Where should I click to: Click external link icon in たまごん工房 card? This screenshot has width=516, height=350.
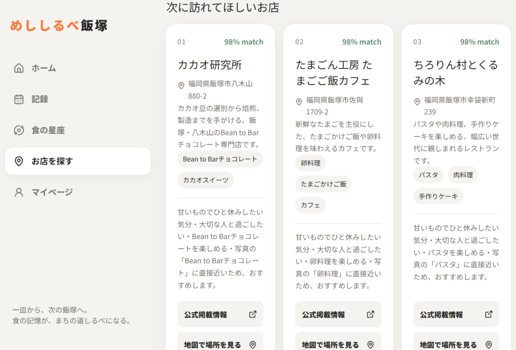(x=370, y=314)
